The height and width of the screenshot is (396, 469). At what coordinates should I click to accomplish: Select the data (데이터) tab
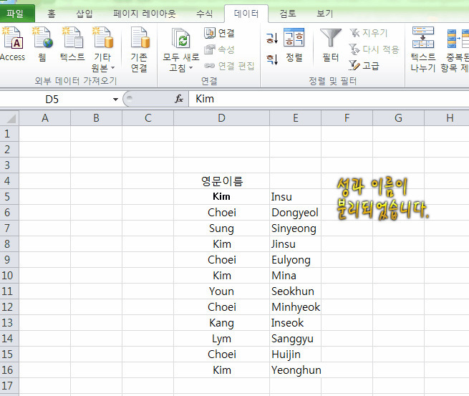click(246, 14)
